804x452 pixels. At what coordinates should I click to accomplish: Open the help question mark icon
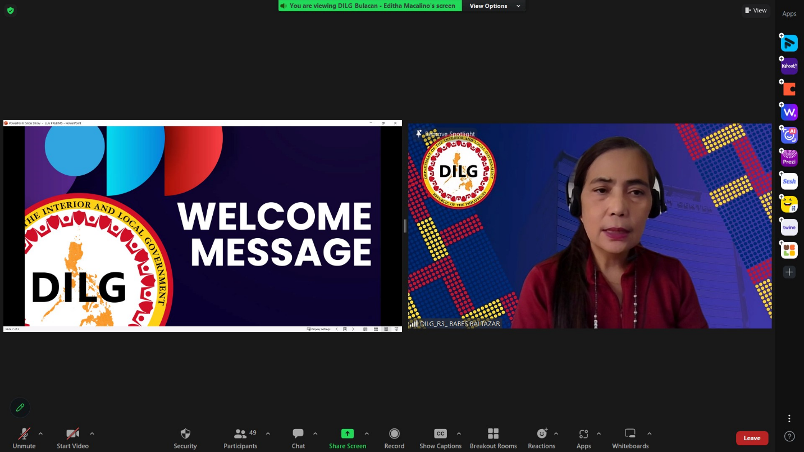pyautogui.click(x=789, y=436)
